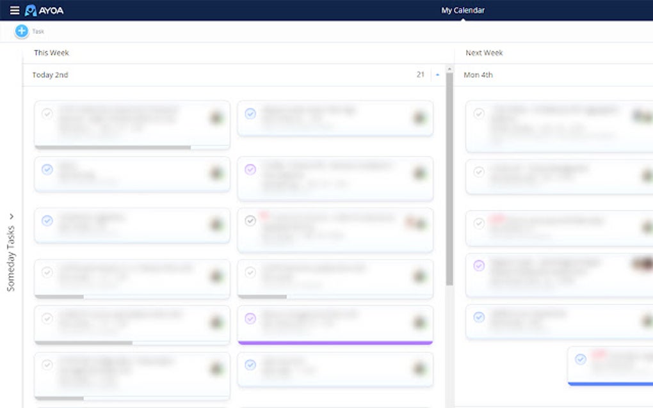Click the chevron beside Someday Tasks

(x=11, y=216)
